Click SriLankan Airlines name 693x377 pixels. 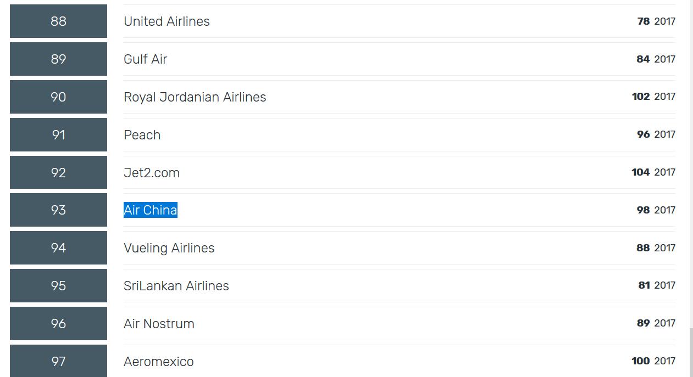tap(176, 286)
